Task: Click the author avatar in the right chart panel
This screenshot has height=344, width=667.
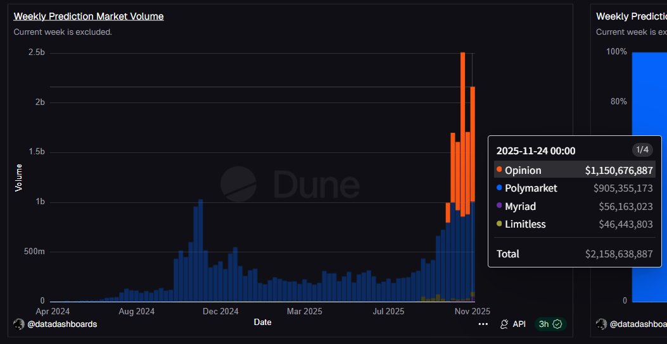Action: pyautogui.click(x=601, y=324)
